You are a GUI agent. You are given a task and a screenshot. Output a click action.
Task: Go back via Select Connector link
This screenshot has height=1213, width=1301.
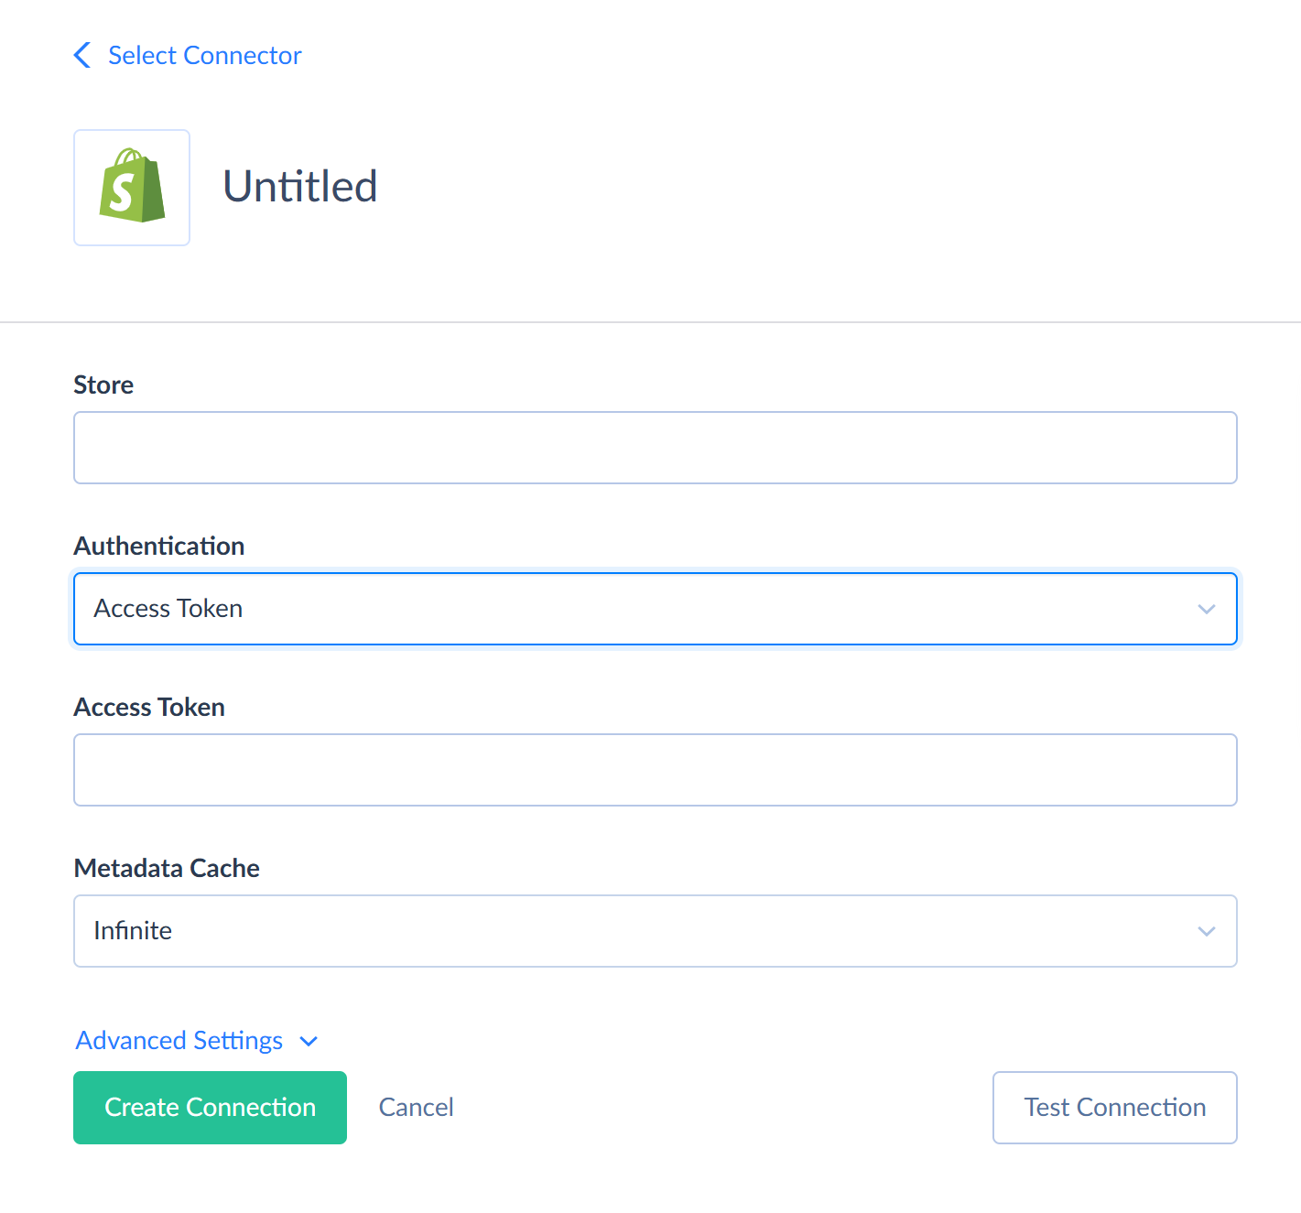point(204,55)
